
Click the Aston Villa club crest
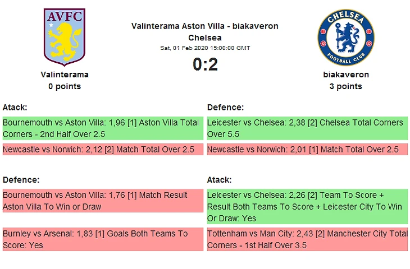pos(65,37)
